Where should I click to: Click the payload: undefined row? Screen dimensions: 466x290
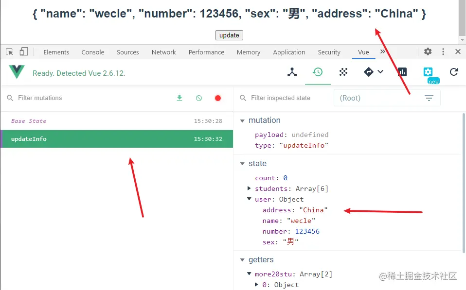pos(291,135)
